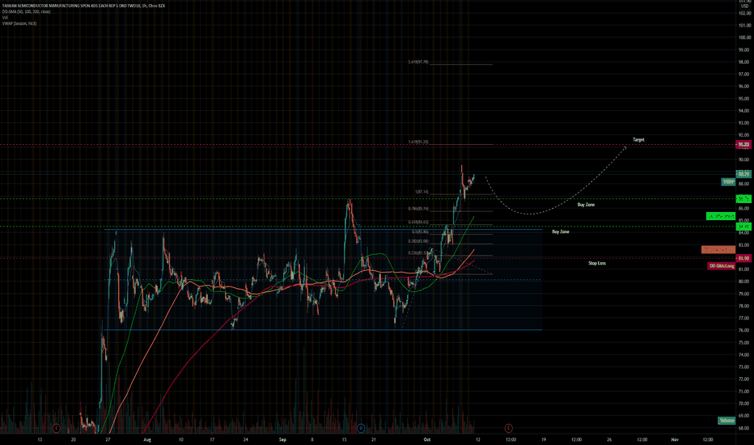Select the red 81.90 price label
Viewport: 754px width, 445px height.
coord(743,258)
